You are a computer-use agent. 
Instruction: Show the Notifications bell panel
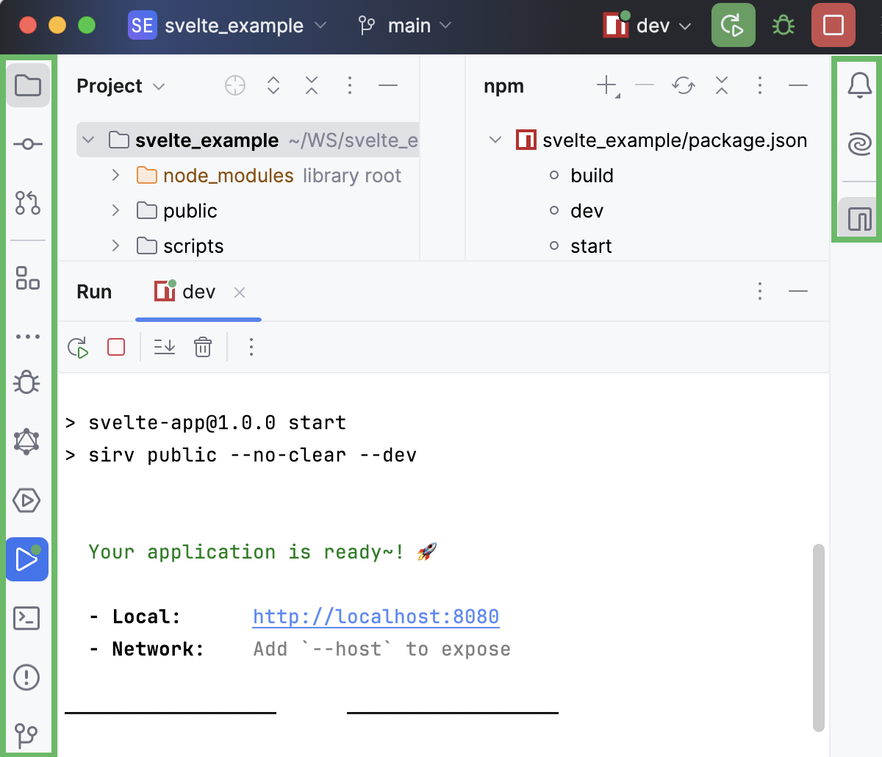[859, 85]
